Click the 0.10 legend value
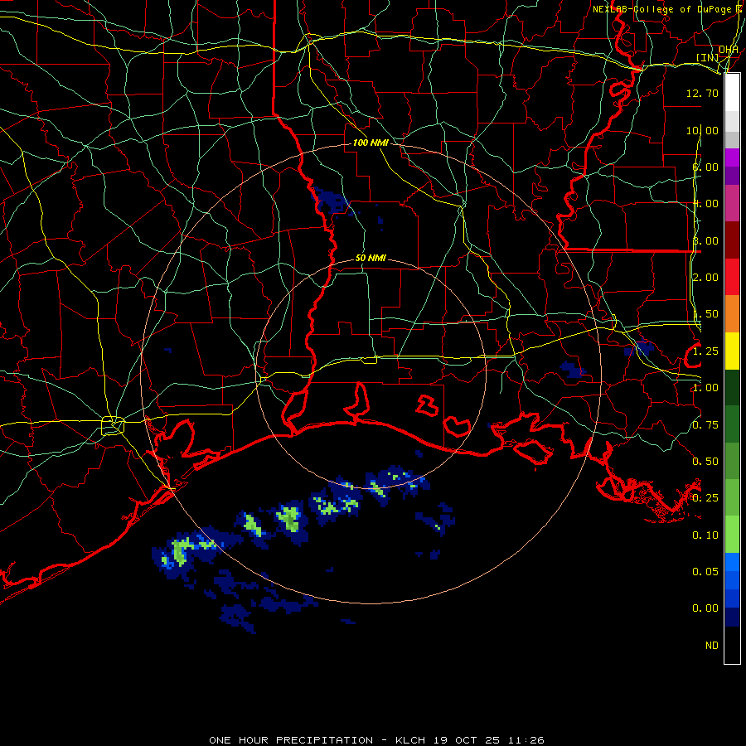Viewport: 746px width, 746px height. pyautogui.click(x=705, y=535)
